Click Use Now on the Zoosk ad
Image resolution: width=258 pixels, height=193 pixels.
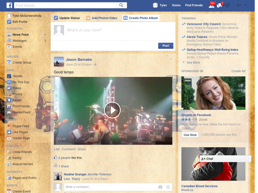190,135
